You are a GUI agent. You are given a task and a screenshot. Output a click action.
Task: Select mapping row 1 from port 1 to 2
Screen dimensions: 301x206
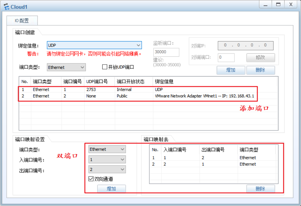click(x=213, y=158)
